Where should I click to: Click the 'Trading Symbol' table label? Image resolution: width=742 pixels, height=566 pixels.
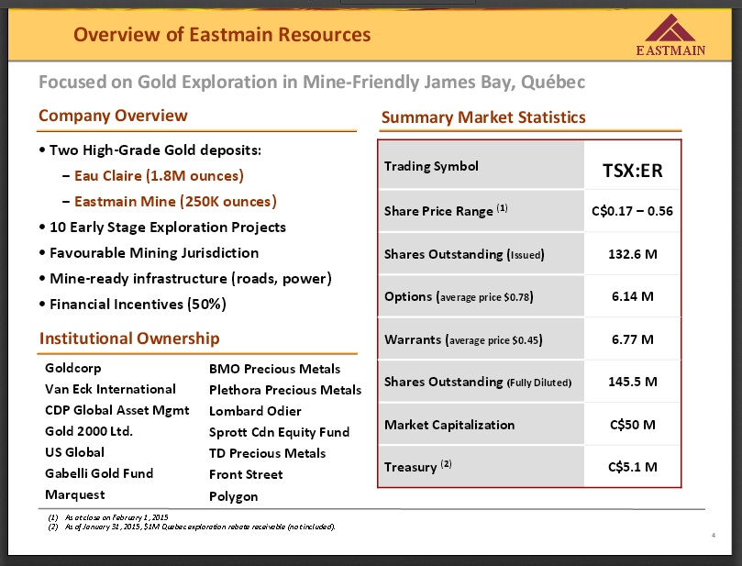point(431,166)
